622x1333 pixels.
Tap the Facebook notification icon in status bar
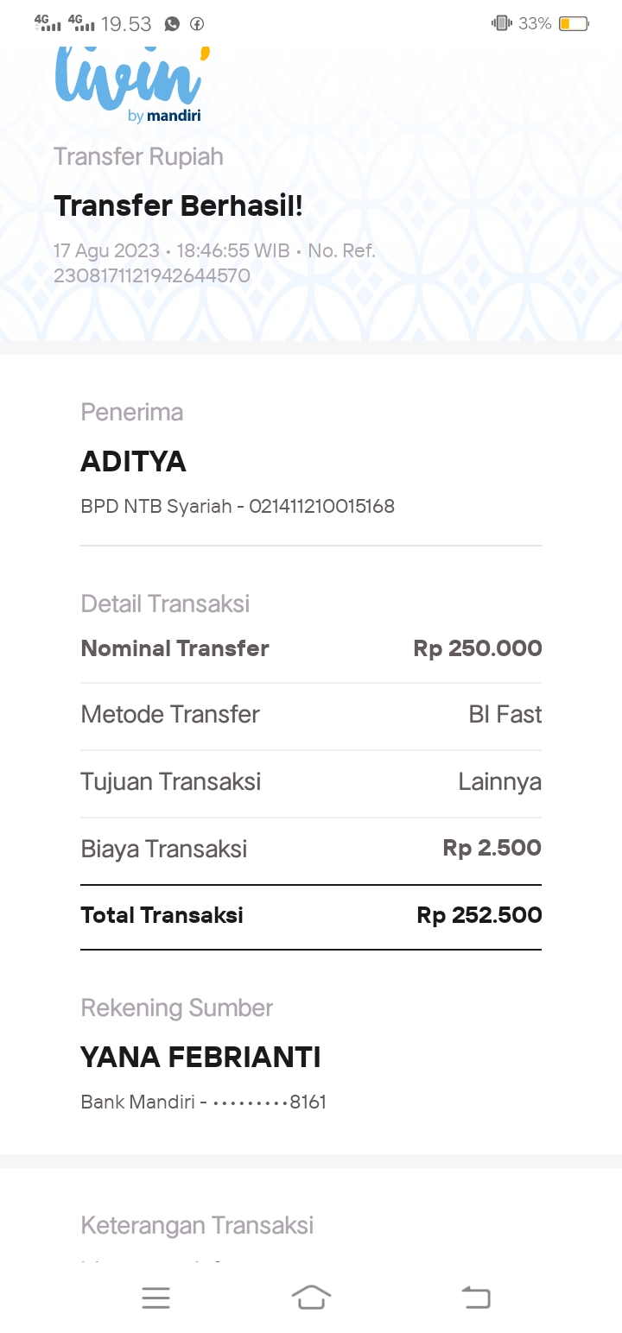click(x=197, y=24)
